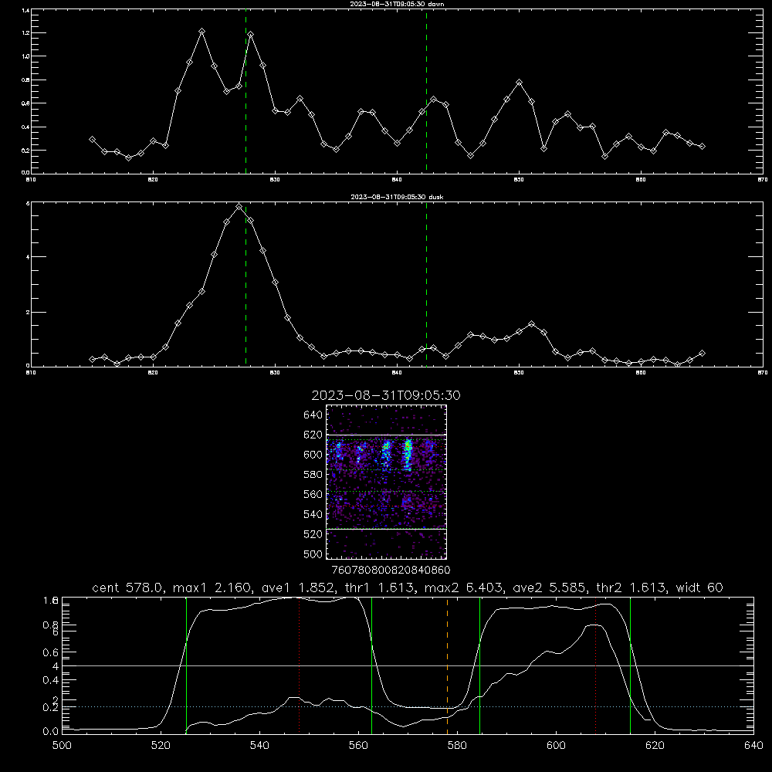Click the horizontal solid line at level 4 in the bottom plot
This screenshot has width=772, height=772.
click(x=408, y=665)
